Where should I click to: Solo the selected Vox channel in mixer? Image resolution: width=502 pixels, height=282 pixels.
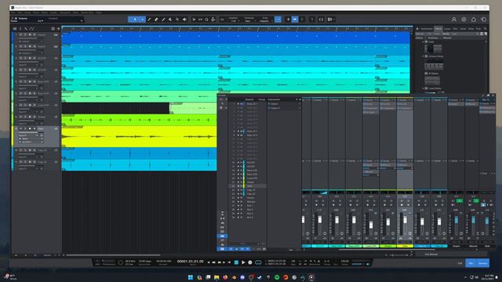(x=408, y=201)
